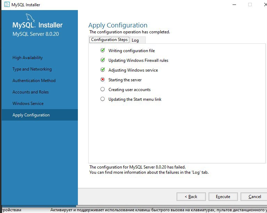The image size is (267, 213).
Task: Switch to the Log tab
Action: tap(138, 40)
